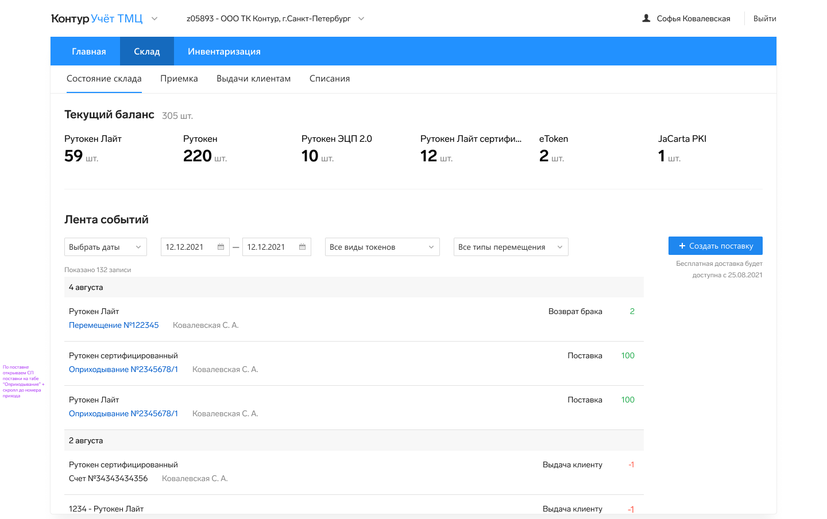The height and width of the screenshot is (519, 827).
Task: Click Софья Ковалевская user name
Action: [x=694, y=18]
